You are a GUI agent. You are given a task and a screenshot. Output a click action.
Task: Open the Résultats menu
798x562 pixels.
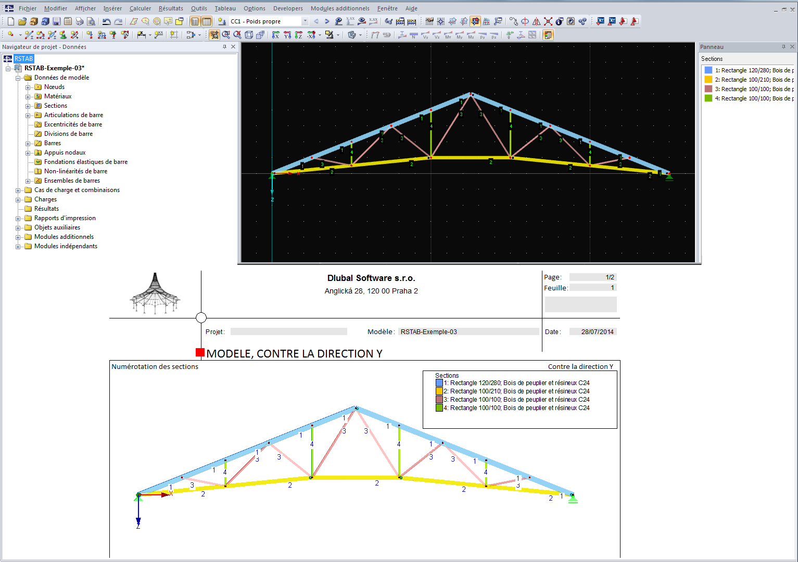pyautogui.click(x=171, y=8)
